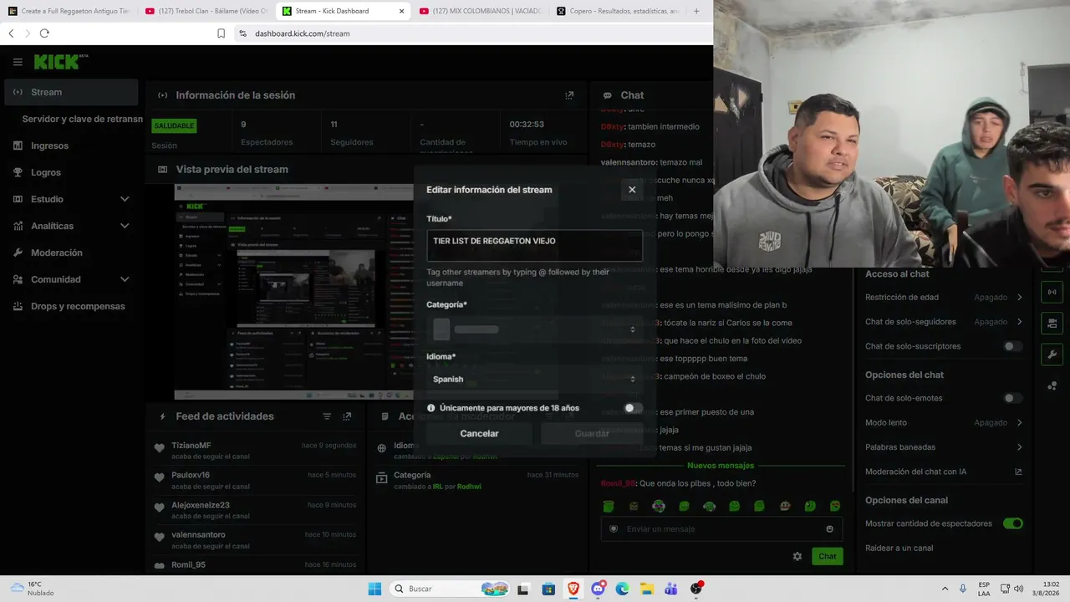Open Ingresos in the sidebar
The width and height of the screenshot is (1070, 602).
[71, 145]
